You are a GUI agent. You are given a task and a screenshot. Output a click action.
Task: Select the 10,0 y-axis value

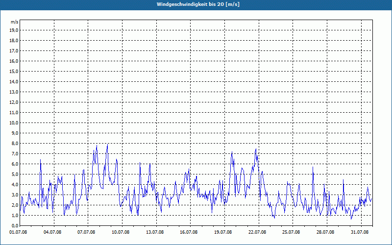[x=14, y=123]
